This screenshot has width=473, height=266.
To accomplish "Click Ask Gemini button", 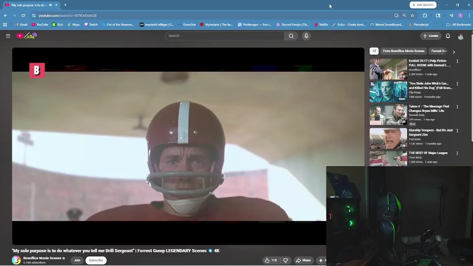I will [x=423, y=5].
